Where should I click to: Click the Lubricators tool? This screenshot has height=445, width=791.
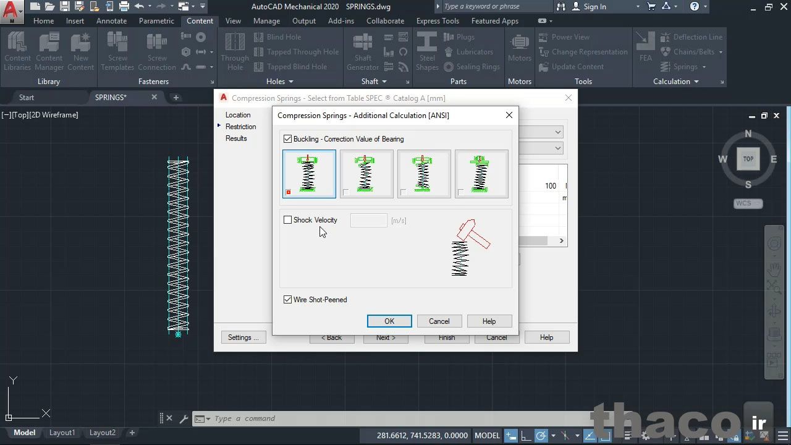(468, 52)
